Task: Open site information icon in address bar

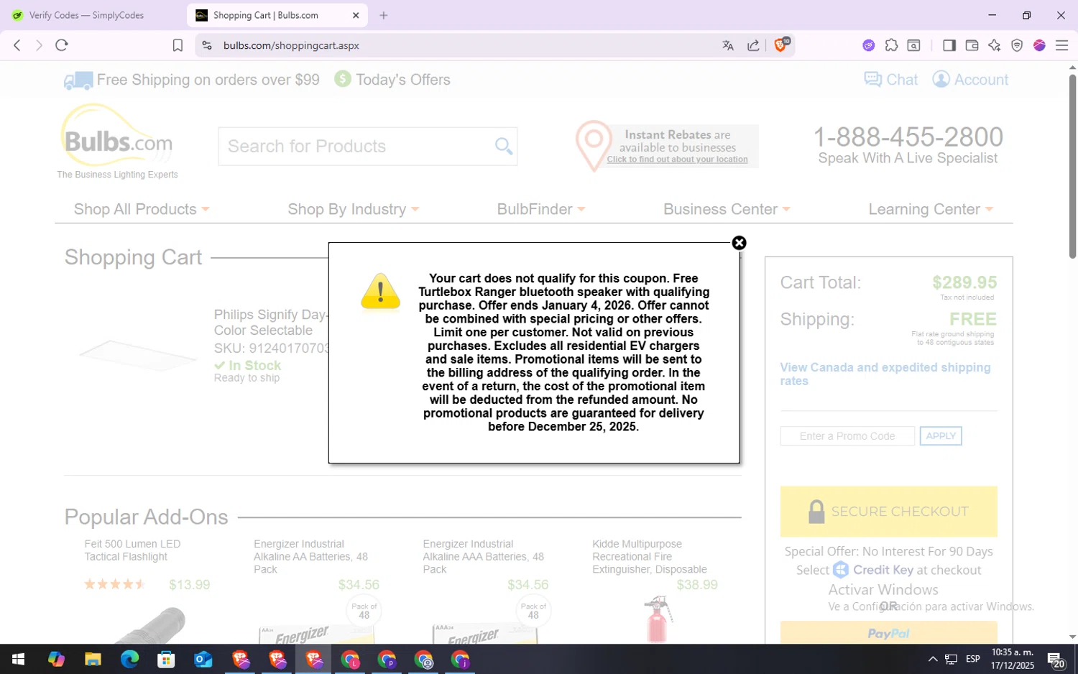Action: tap(207, 45)
